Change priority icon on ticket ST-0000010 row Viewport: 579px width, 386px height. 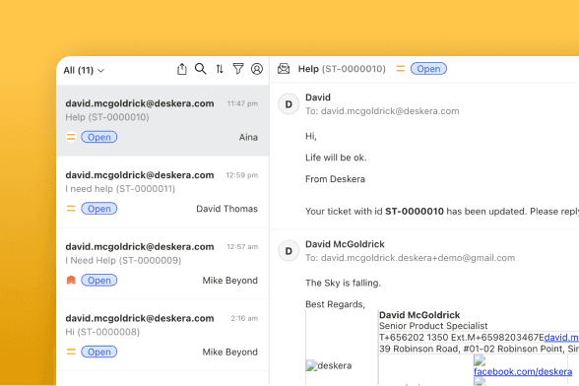coord(71,137)
